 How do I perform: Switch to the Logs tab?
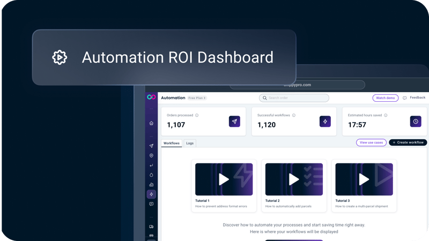click(190, 143)
